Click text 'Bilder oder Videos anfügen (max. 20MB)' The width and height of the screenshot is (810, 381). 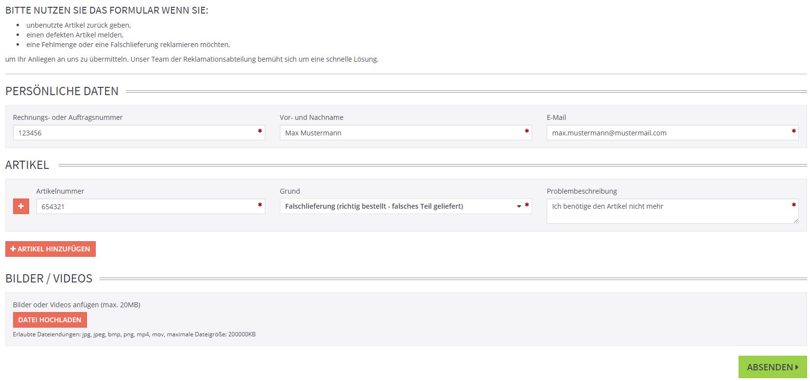point(77,305)
